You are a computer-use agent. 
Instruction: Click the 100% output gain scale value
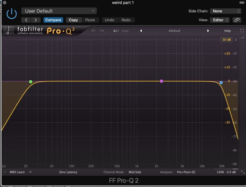pyautogui.click(x=220, y=172)
